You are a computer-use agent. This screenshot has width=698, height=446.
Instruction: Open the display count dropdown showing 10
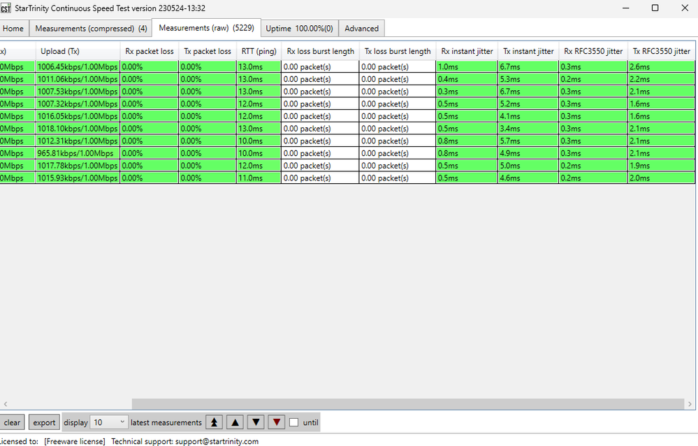(109, 422)
